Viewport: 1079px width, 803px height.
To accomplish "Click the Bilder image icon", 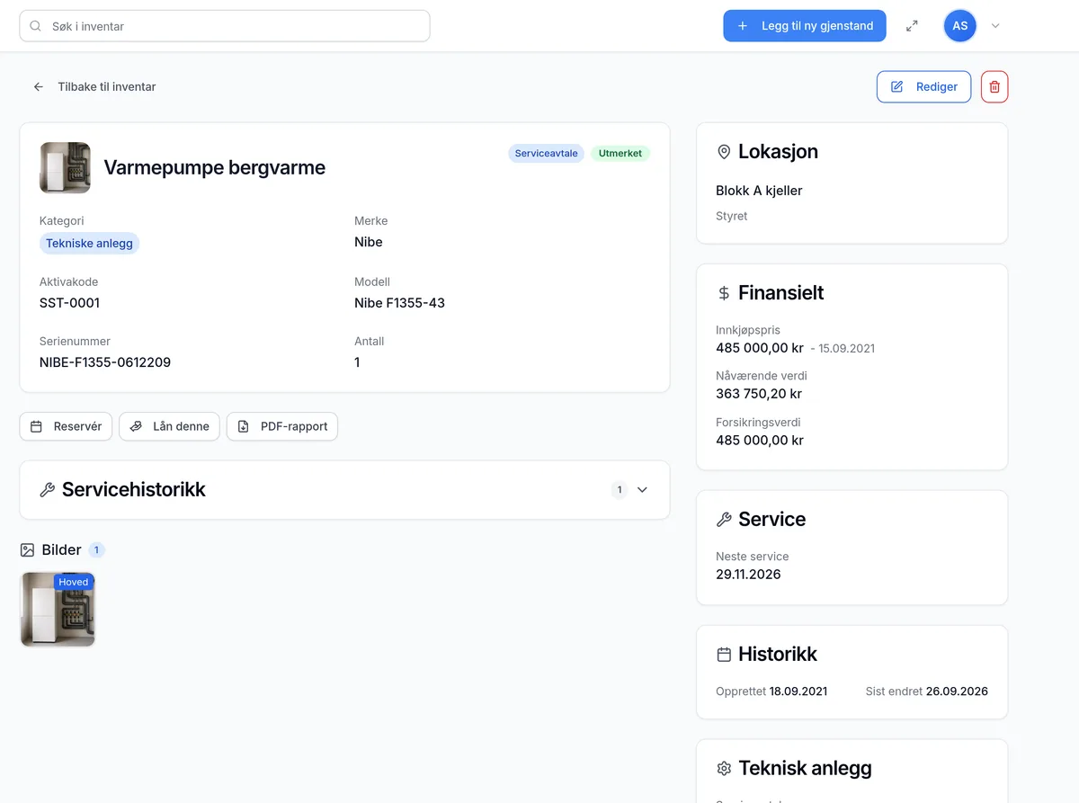I will pyautogui.click(x=27, y=549).
